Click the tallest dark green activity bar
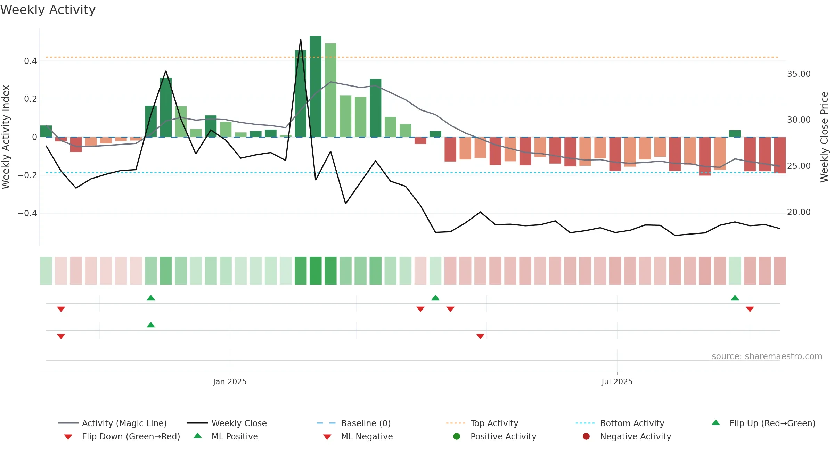 coord(316,87)
